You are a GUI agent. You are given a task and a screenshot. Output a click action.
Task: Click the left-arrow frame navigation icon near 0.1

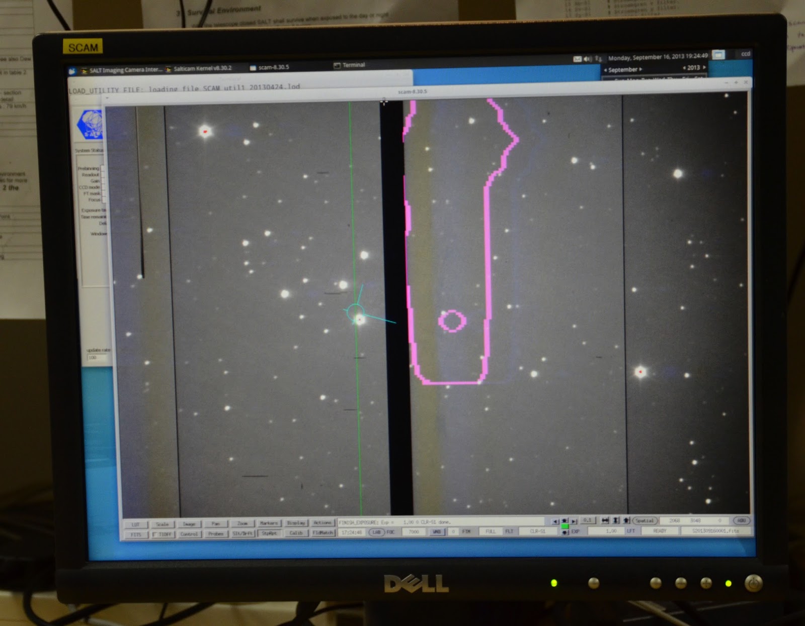(x=555, y=521)
